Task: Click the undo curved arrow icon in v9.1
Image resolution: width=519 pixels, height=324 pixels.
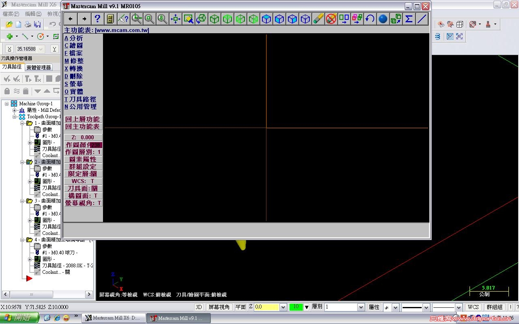Action: [x=370, y=19]
